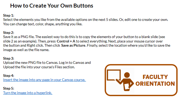Select the ORIENTATION word on the button
The width and height of the screenshot is (181, 99).
tap(155, 84)
